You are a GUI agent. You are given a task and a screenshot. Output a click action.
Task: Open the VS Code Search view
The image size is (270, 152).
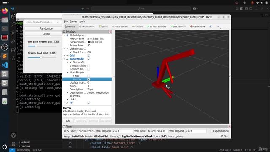13,24
